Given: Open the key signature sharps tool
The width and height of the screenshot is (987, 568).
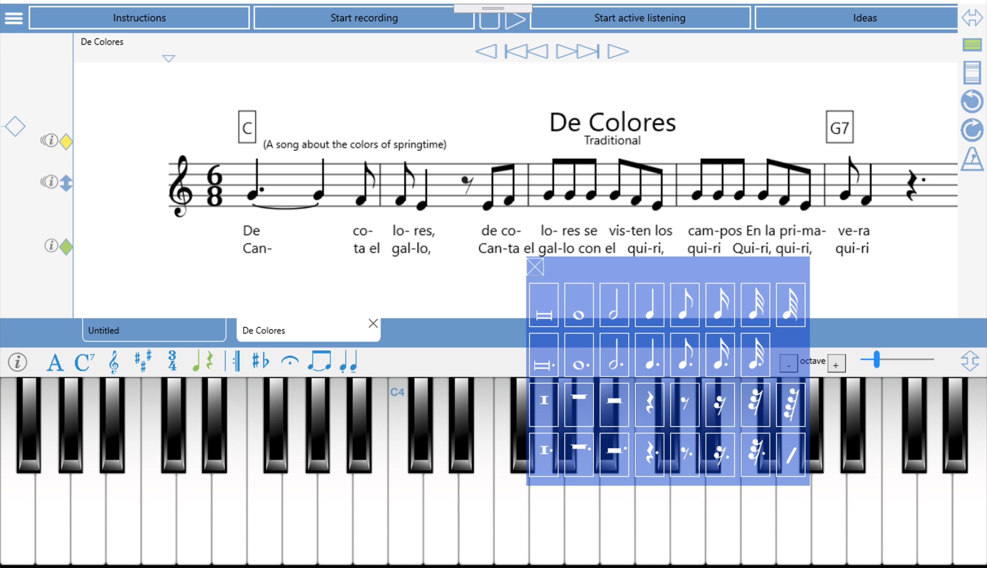Looking at the screenshot, I should (x=143, y=361).
